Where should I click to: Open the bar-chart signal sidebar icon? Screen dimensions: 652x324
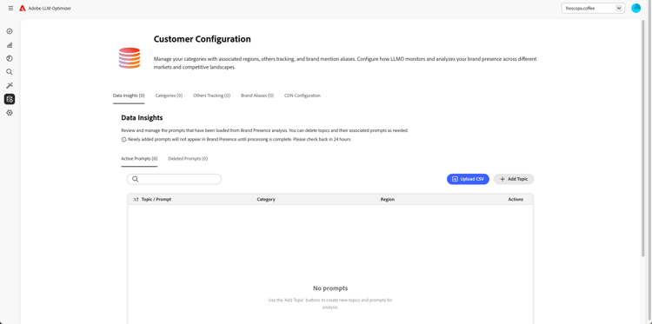pos(10,45)
